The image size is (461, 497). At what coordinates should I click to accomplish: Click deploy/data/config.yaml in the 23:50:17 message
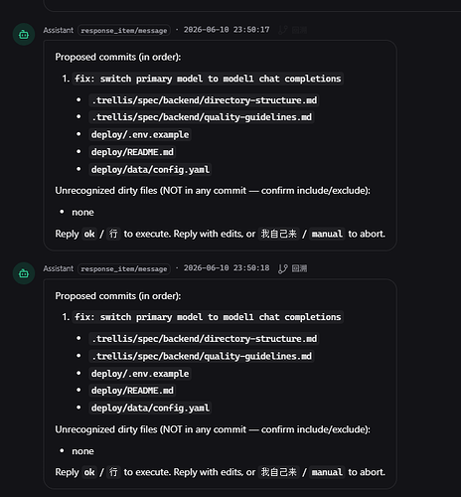tap(150, 169)
